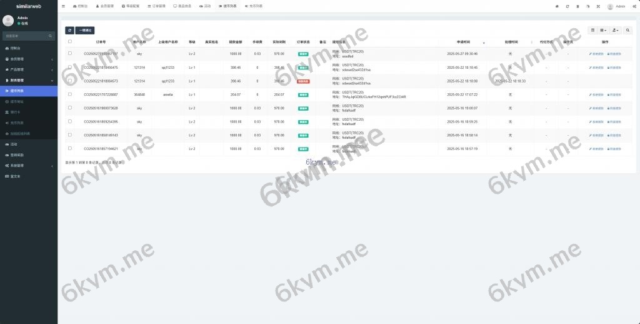Image resolution: width=640 pixels, height=324 pixels.
Task: Toggle fullscreen using the expand icon
Action: coord(597,6)
